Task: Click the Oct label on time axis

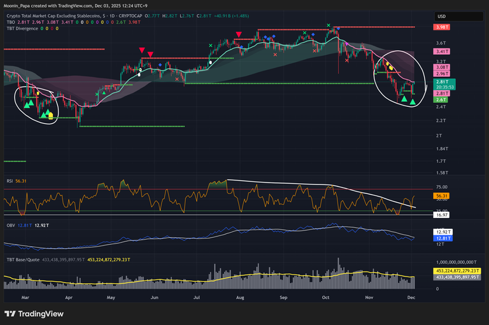Action: (326, 297)
